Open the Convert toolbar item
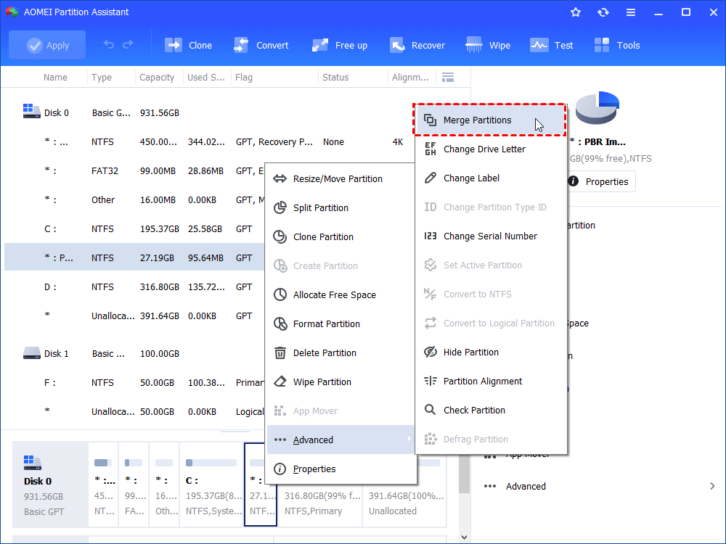The height and width of the screenshot is (544, 726). pos(261,45)
